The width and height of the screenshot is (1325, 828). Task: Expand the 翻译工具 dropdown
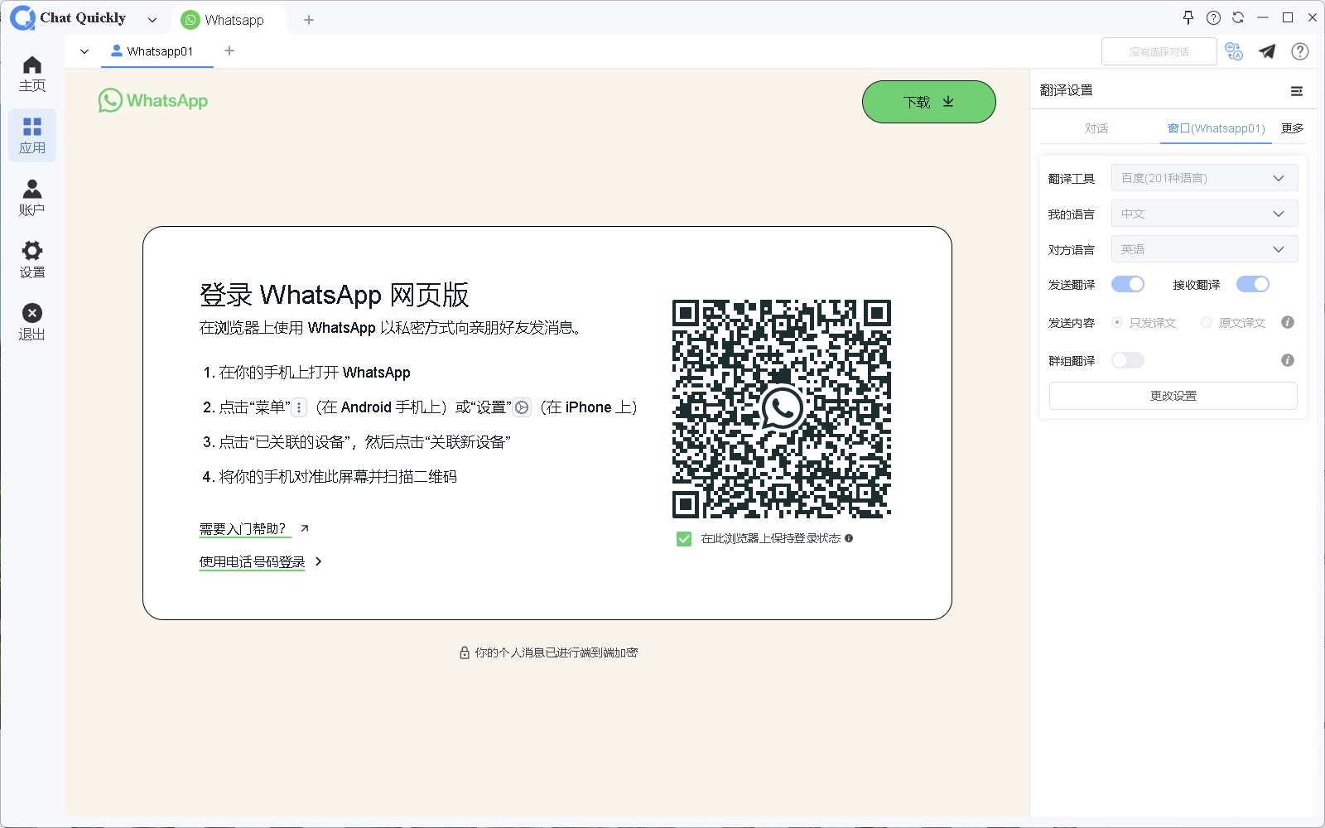coord(1204,178)
